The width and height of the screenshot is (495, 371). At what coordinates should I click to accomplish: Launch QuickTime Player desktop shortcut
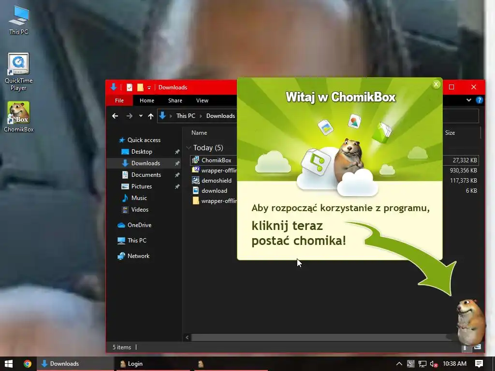coord(19,72)
